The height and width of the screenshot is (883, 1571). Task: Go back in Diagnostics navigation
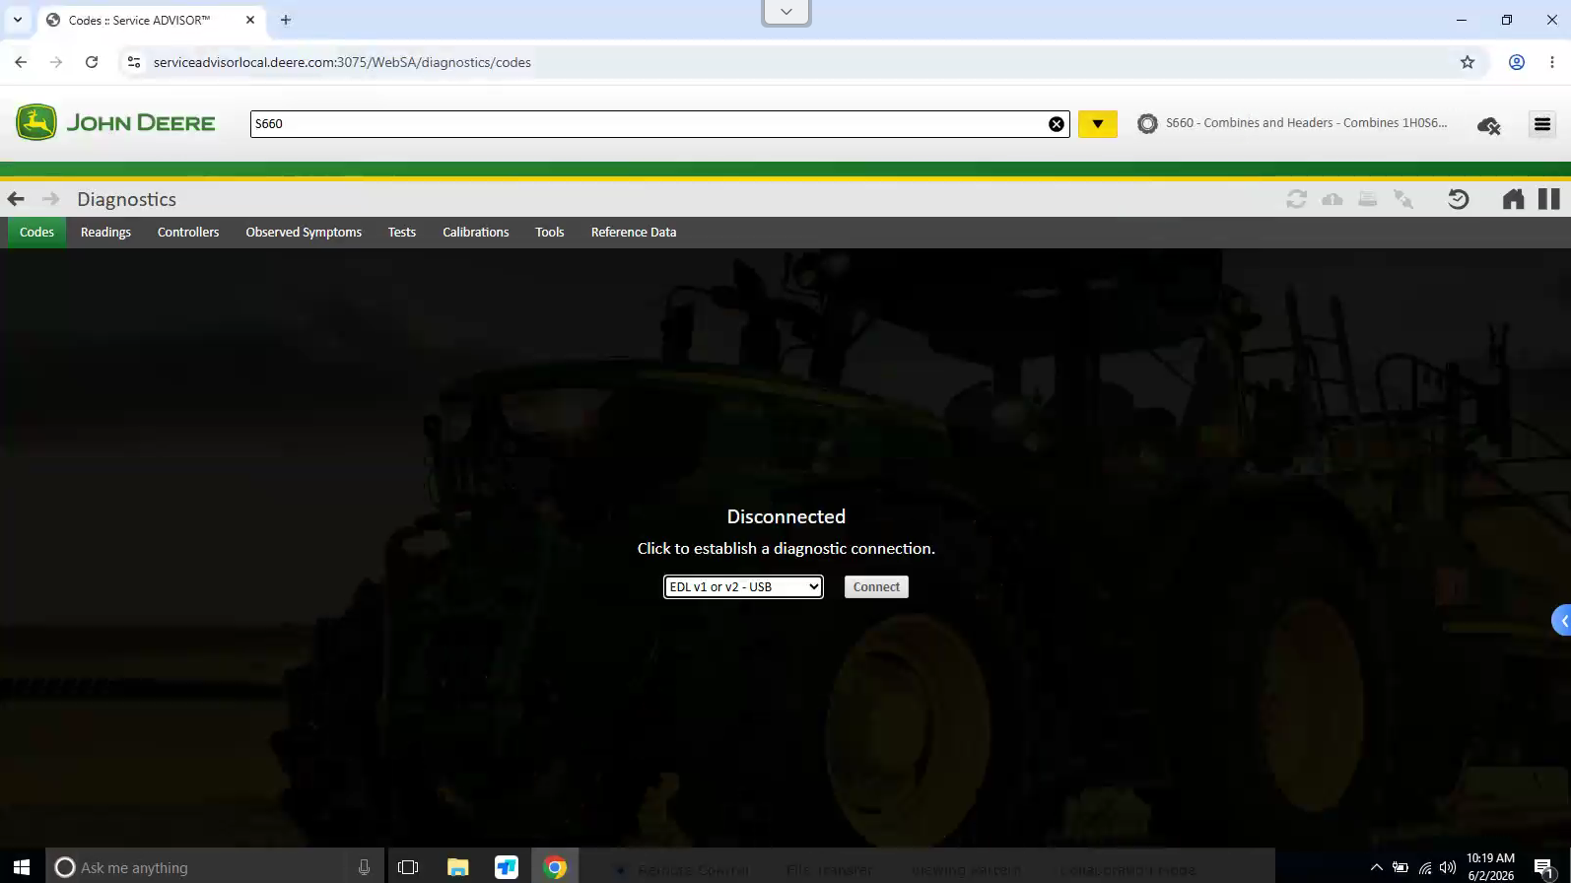tap(16, 199)
